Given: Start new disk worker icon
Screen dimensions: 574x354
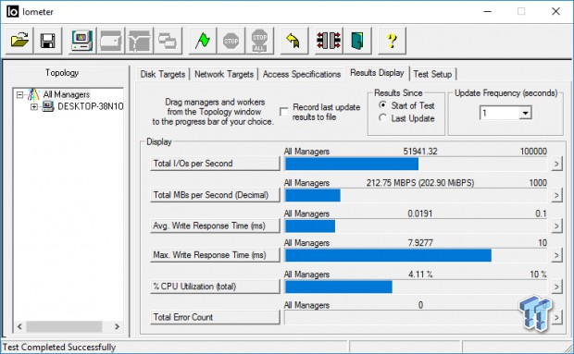Looking at the screenshot, I should click(110, 40).
